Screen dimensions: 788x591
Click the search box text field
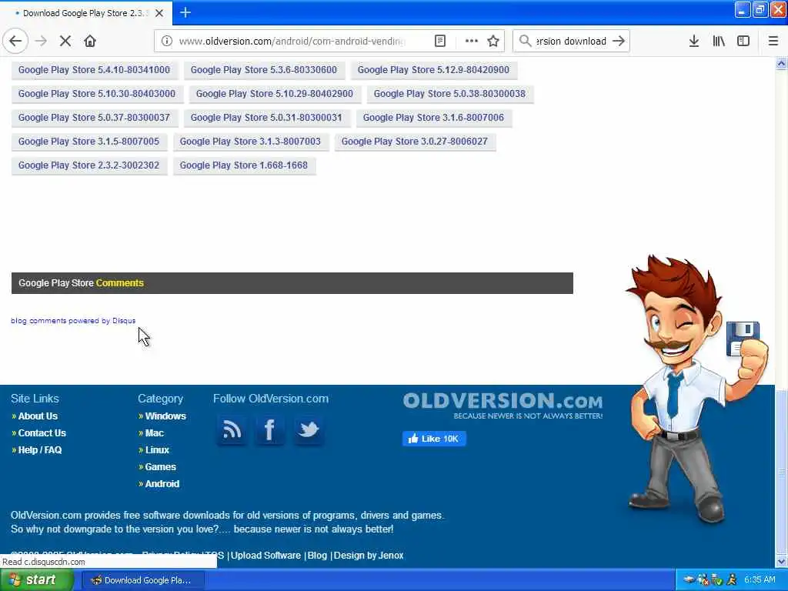pos(571,41)
